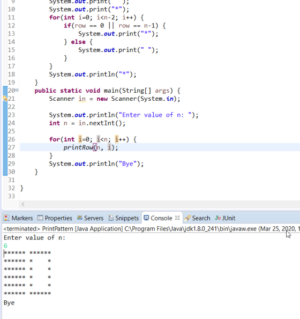Open the Search tab
The height and width of the screenshot is (319, 300).
[x=197, y=218]
